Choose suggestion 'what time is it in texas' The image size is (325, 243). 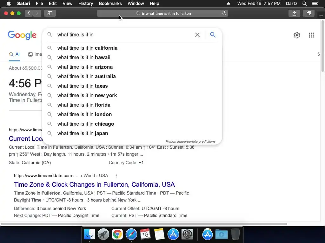[x=132, y=86]
